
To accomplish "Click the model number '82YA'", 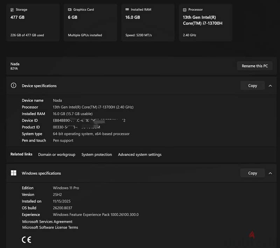I will 14,68.
